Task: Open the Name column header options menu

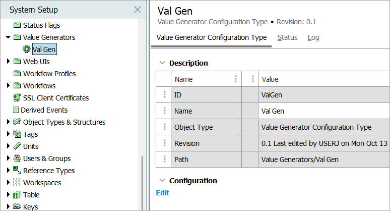Action: coord(236,79)
